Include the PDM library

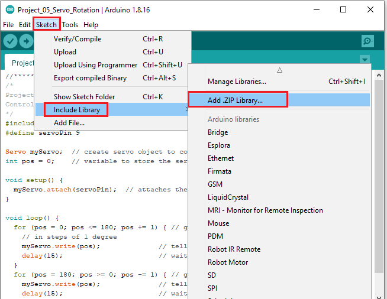[279, 236]
